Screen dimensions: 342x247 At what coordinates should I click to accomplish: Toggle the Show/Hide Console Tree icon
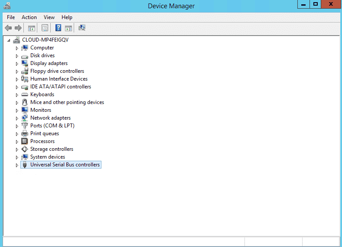(x=32, y=28)
